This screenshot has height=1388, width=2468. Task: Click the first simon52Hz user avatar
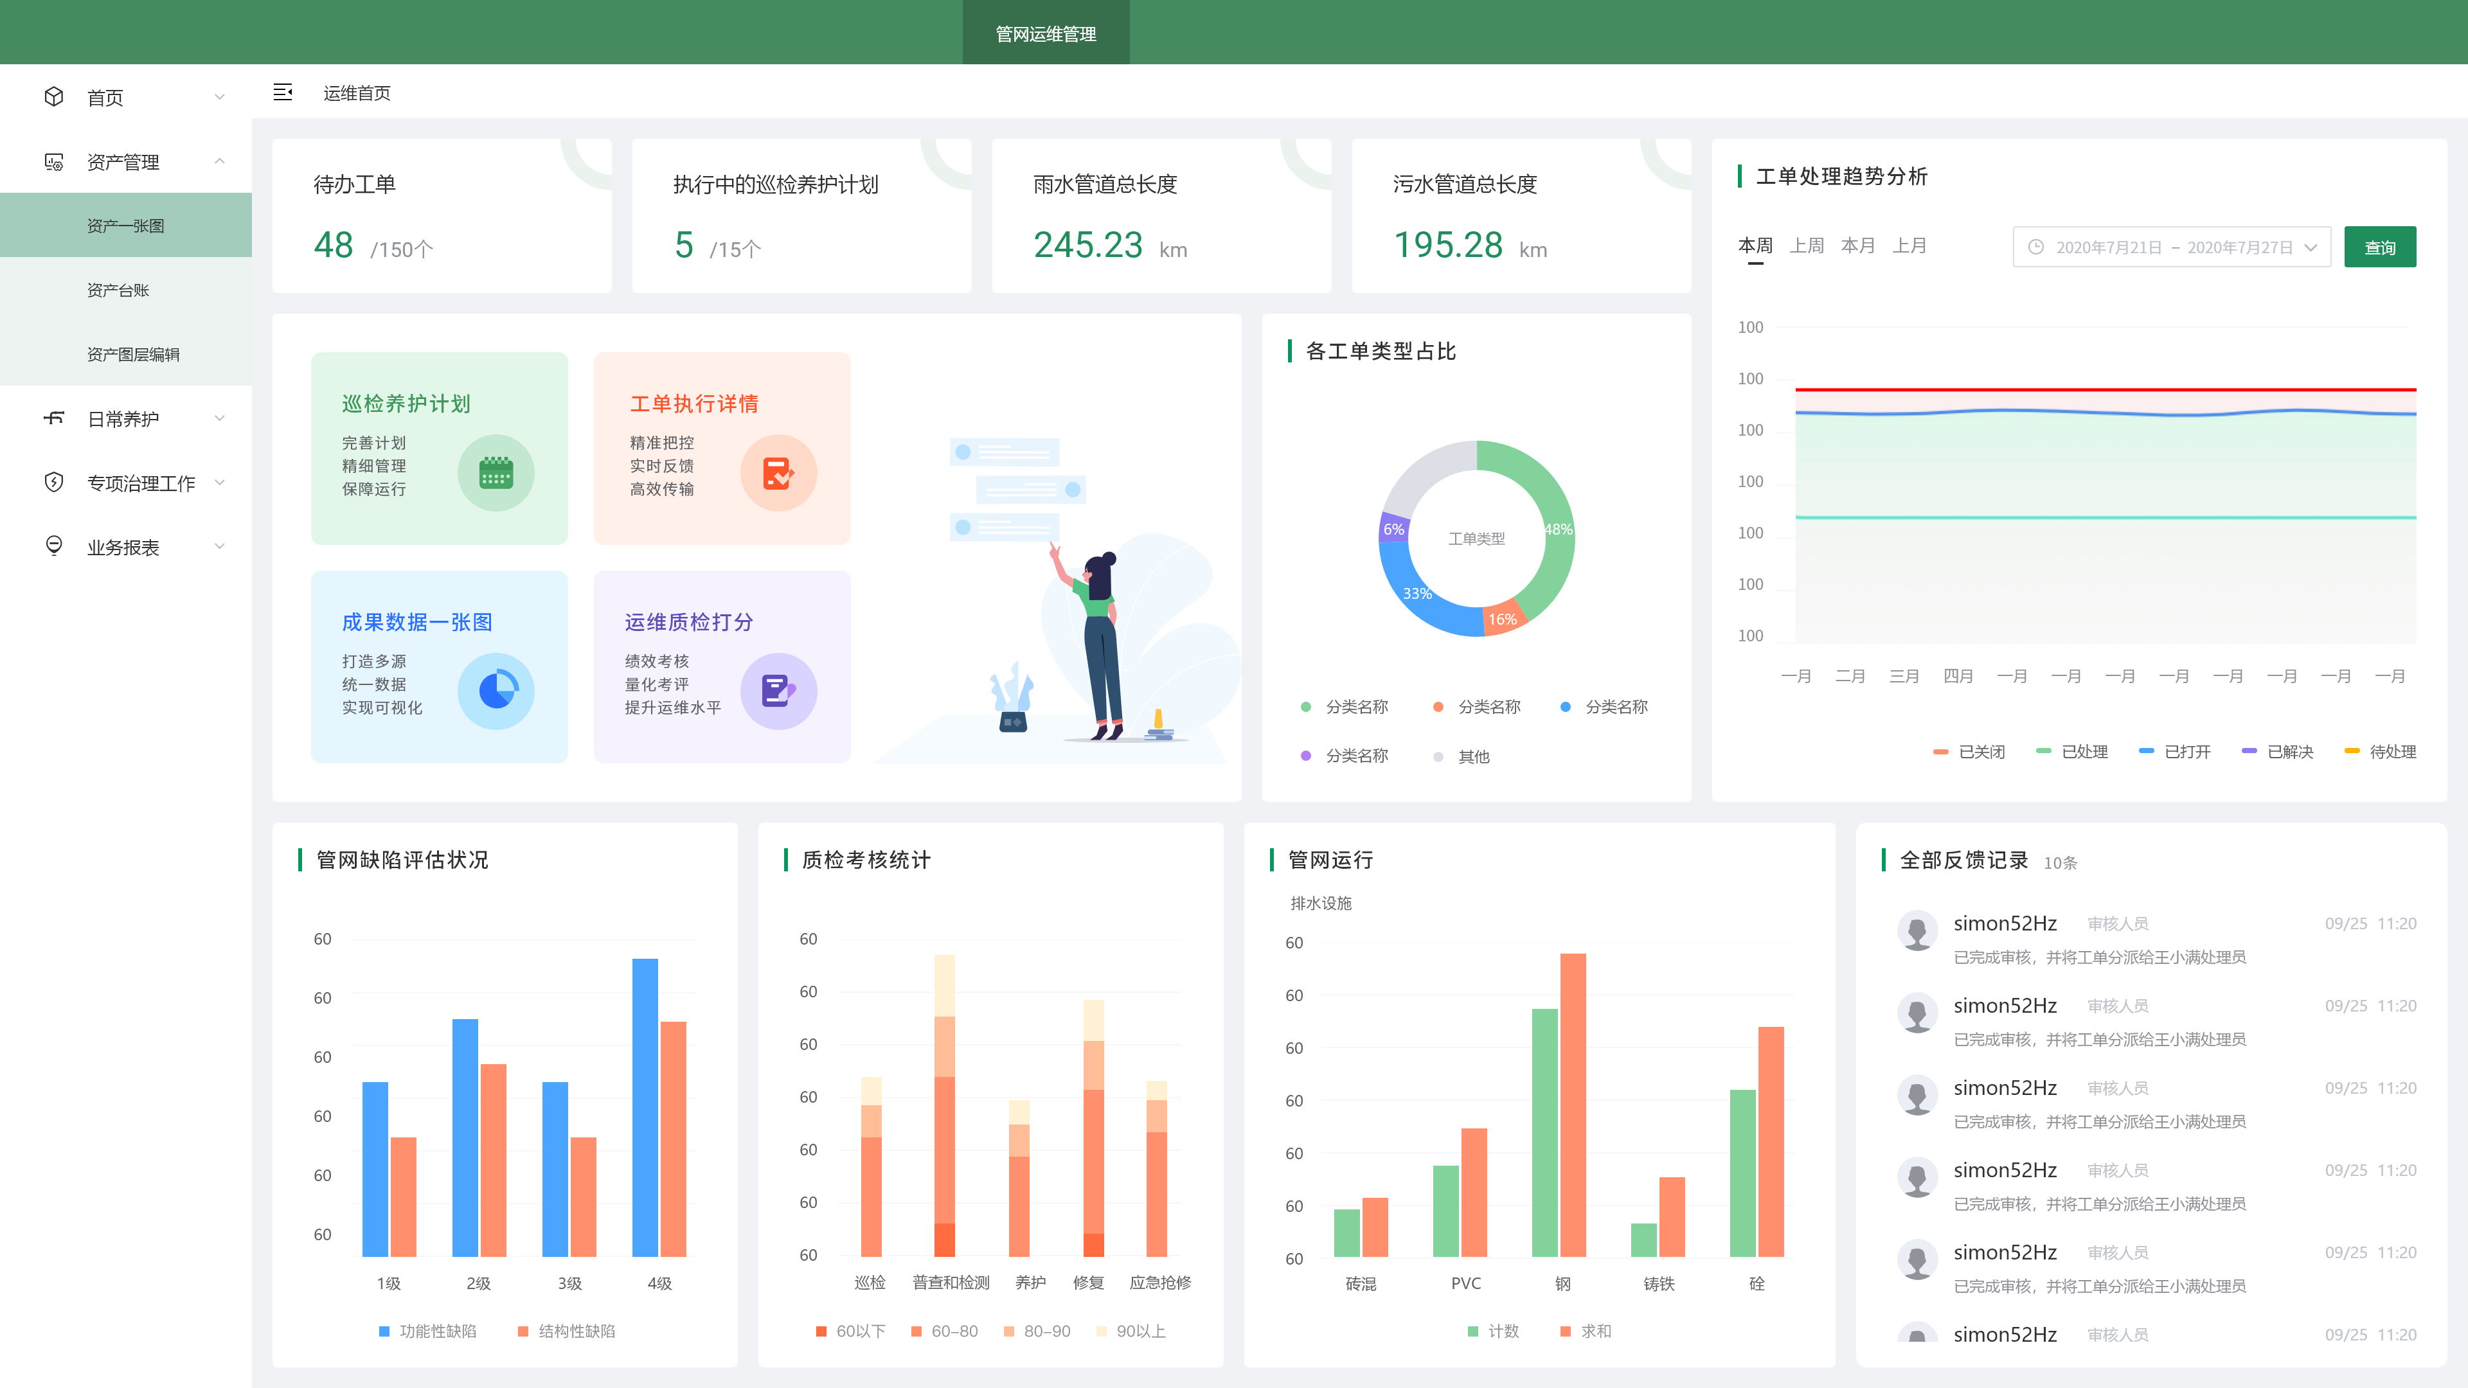point(1917,930)
